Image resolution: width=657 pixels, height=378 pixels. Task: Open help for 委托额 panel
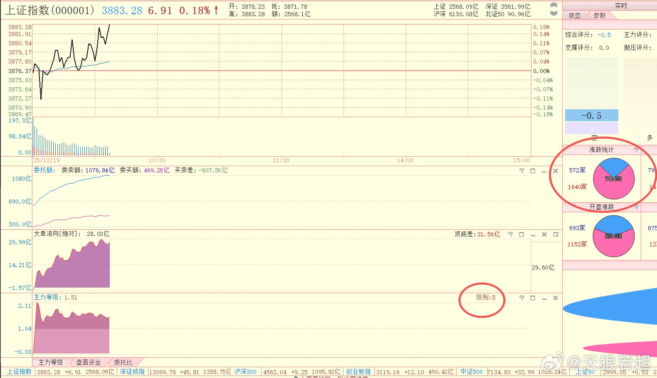tap(521, 171)
